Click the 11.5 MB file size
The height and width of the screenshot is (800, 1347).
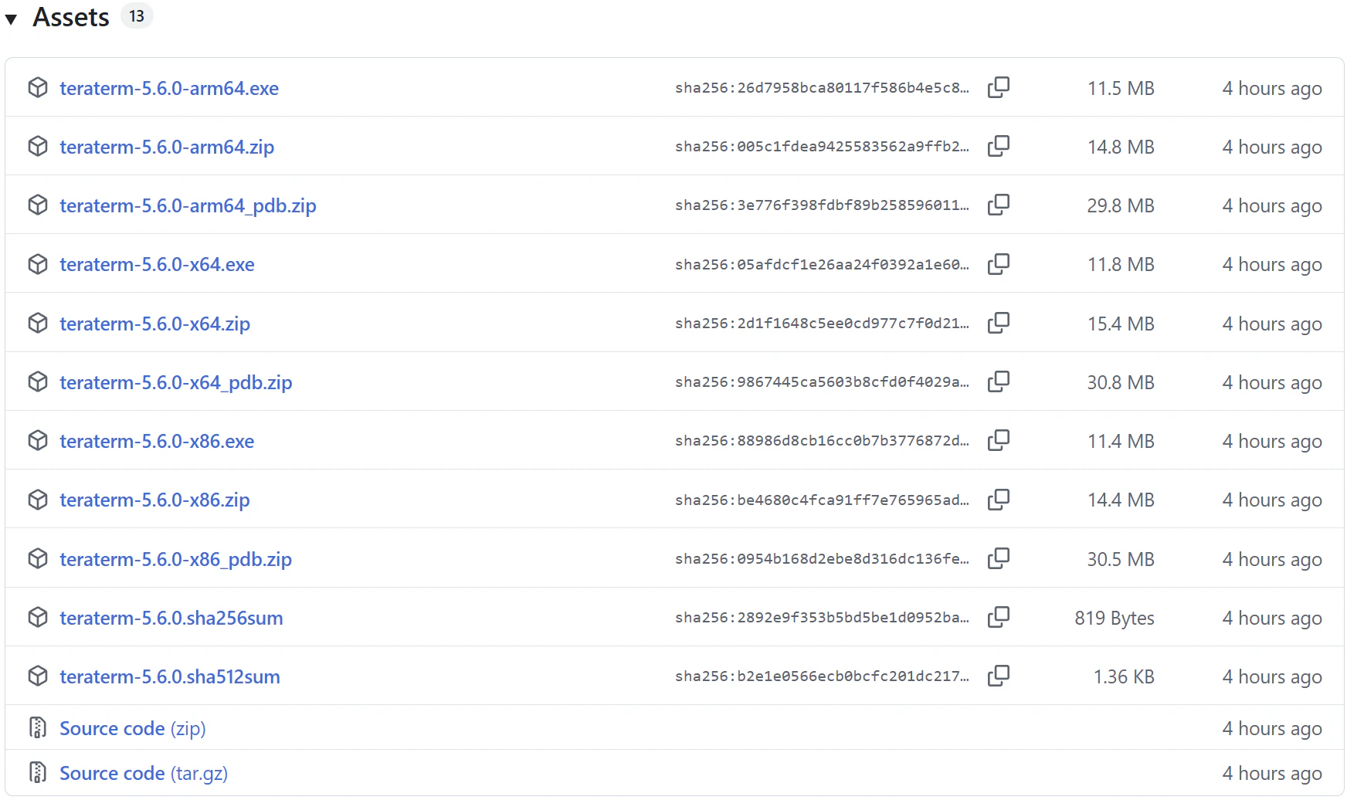tap(1121, 88)
